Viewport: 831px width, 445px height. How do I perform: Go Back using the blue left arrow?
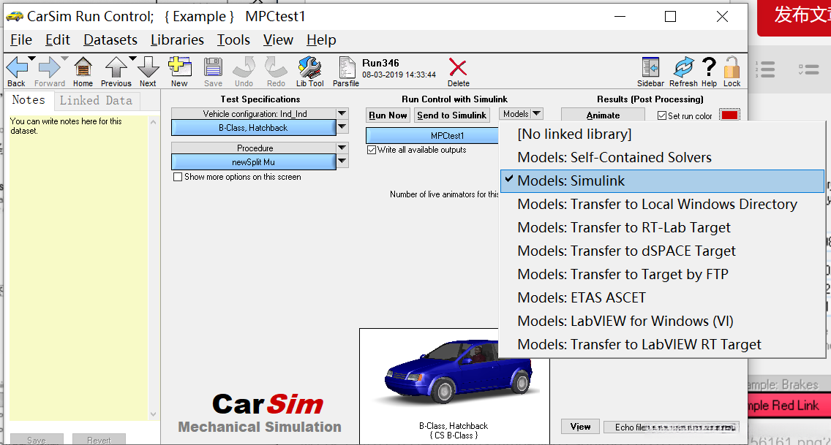click(x=16, y=67)
